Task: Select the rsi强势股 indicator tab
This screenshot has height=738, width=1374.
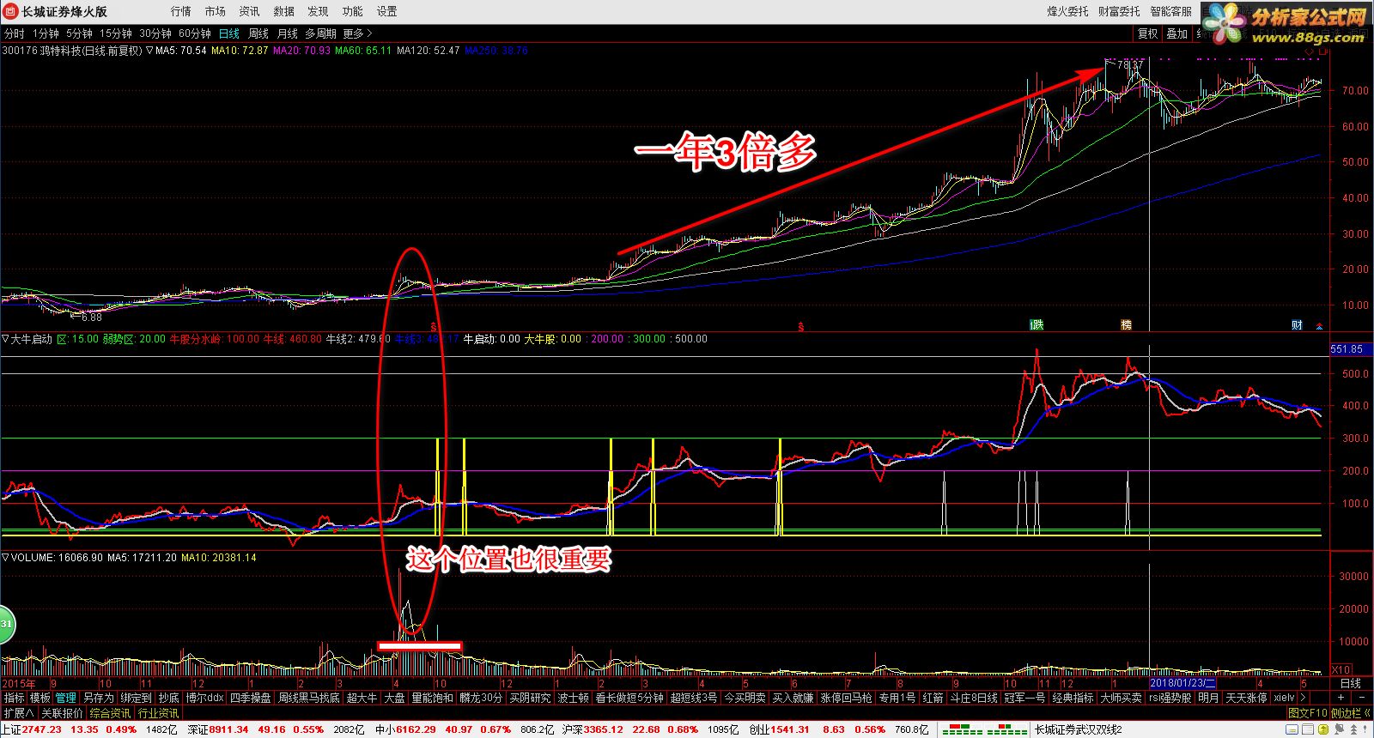Action: [x=1170, y=698]
